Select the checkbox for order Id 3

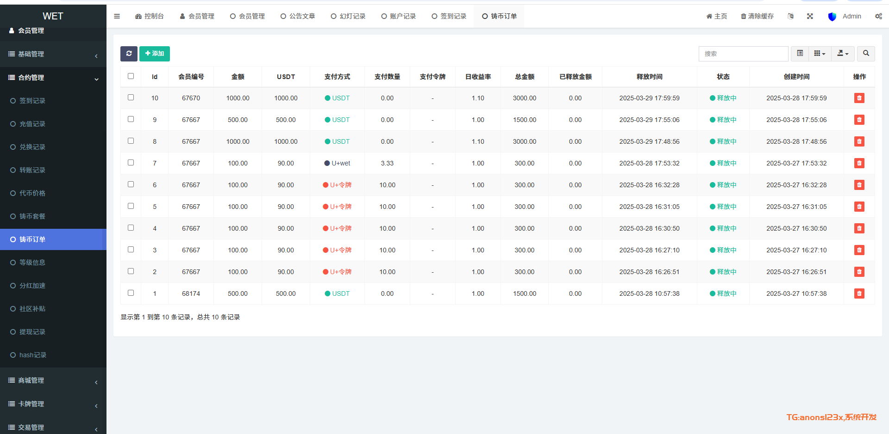click(x=131, y=250)
